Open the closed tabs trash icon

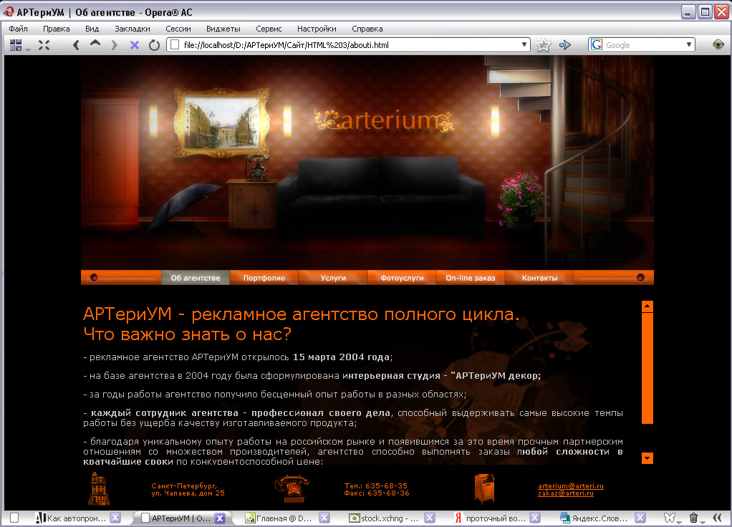(694, 518)
